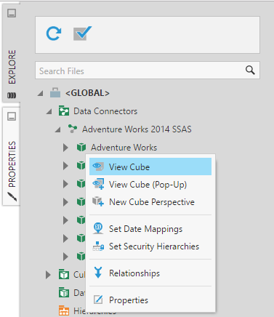Collapse the Adventure Works 2014 SSAS connector
This screenshot has height=317, width=274.
coord(58,129)
